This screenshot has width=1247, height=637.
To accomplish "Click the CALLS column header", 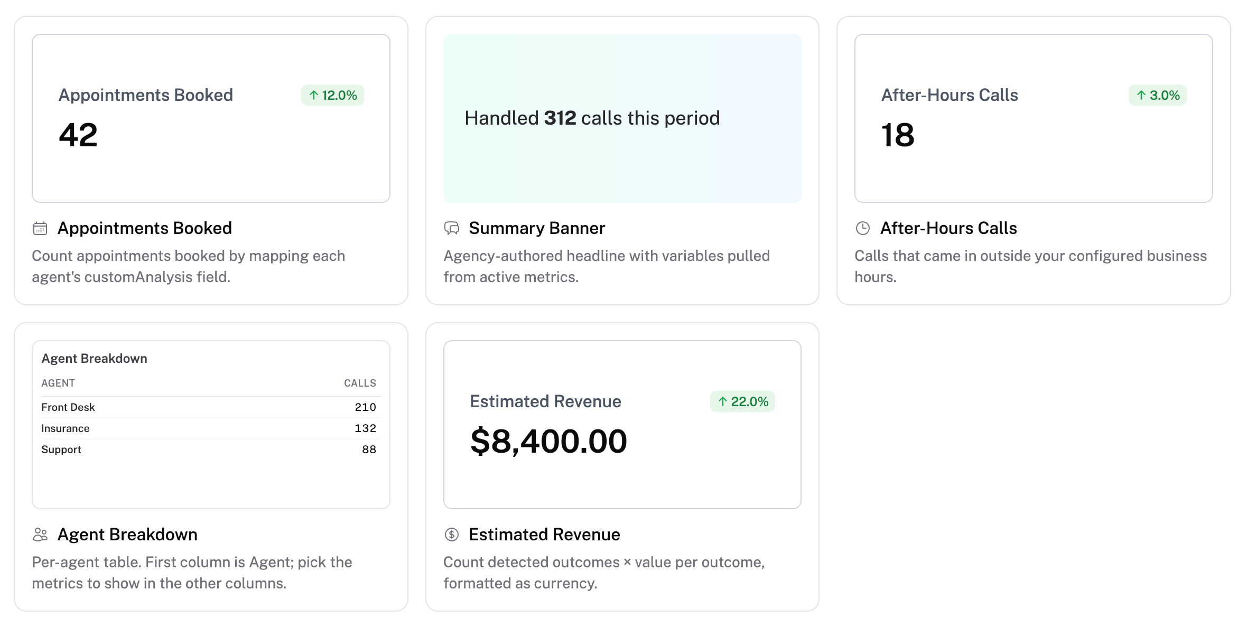I will click(360, 383).
